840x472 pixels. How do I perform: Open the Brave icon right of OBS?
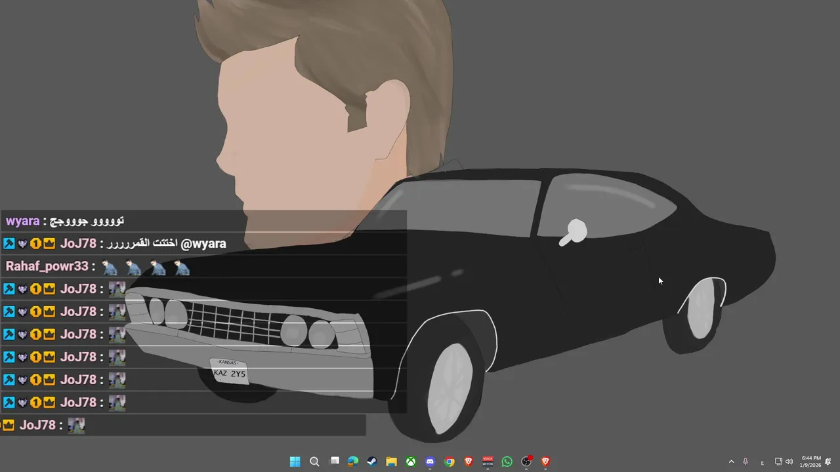click(x=545, y=462)
